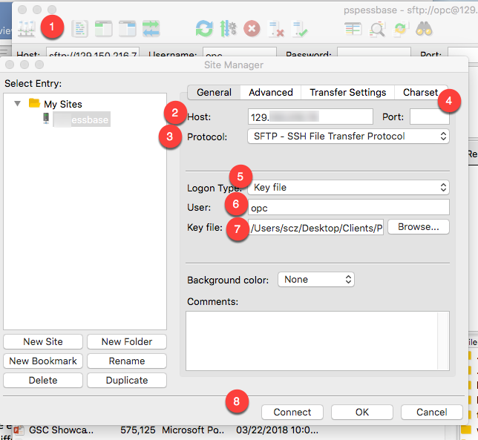Collapse the My Sites tree folder
This screenshot has width=478, height=440.
(18, 104)
